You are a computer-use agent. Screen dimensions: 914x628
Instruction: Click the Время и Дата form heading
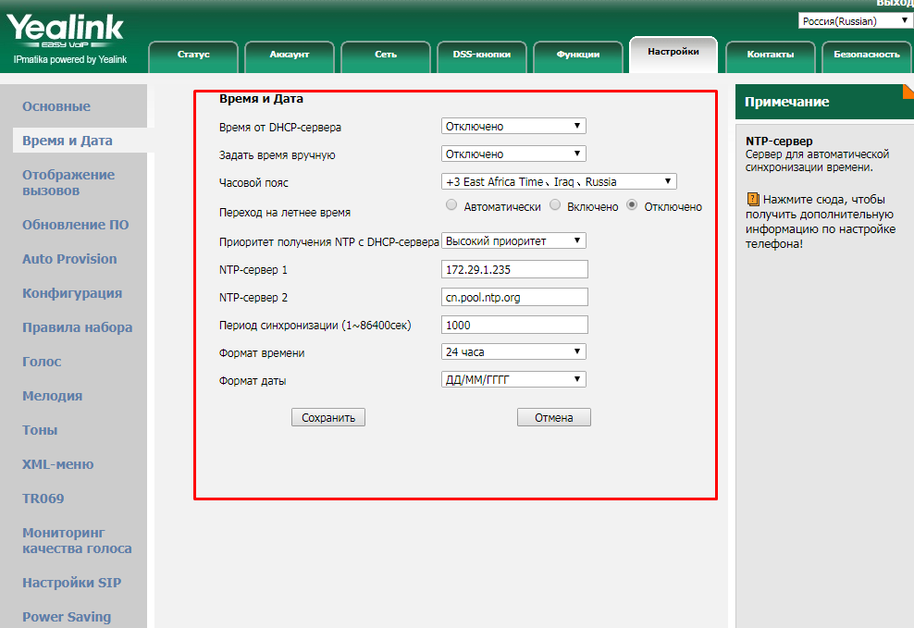261,98
